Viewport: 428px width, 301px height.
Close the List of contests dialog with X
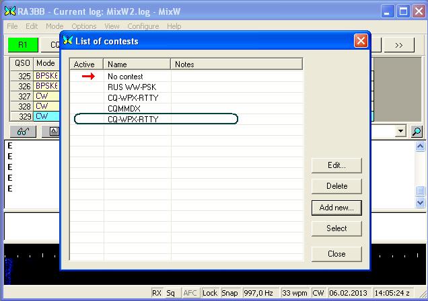[361, 41]
